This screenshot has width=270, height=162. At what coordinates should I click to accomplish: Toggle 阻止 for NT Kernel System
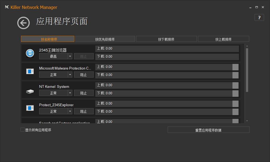[x=84, y=93]
